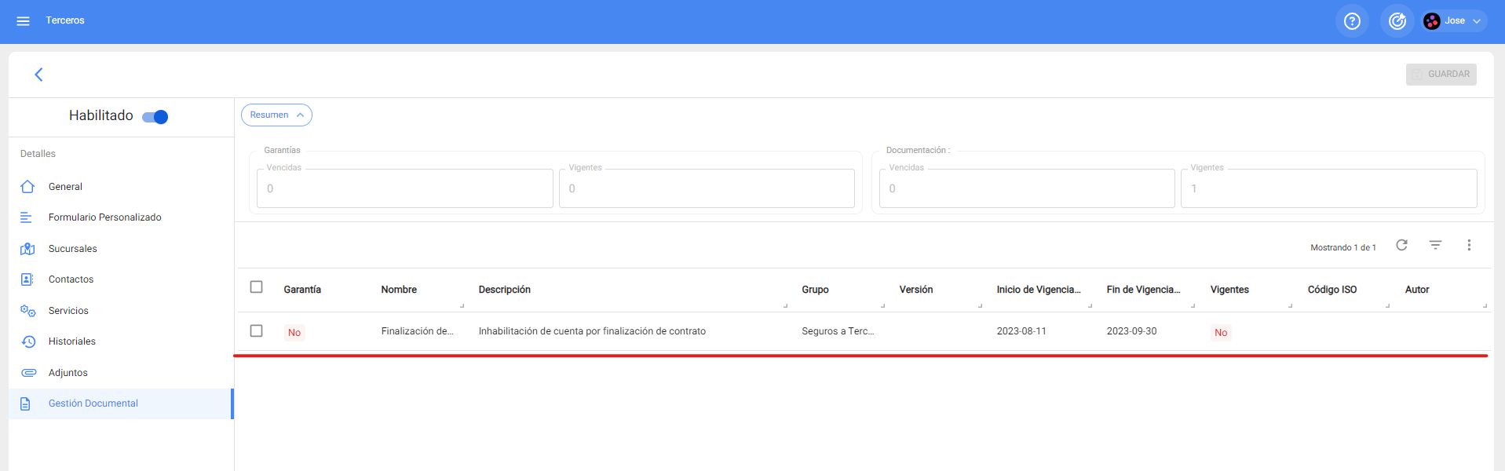
Task: Select the Finalización de contrato row checkbox
Action: point(256,331)
